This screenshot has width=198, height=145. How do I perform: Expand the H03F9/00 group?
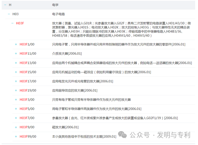[x=16, y=127]
